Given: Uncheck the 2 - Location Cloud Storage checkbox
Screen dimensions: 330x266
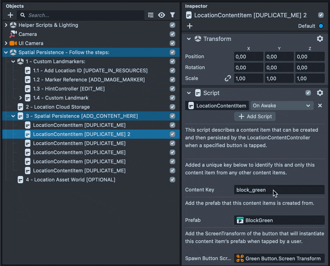Looking at the screenshot, I should [172, 107].
